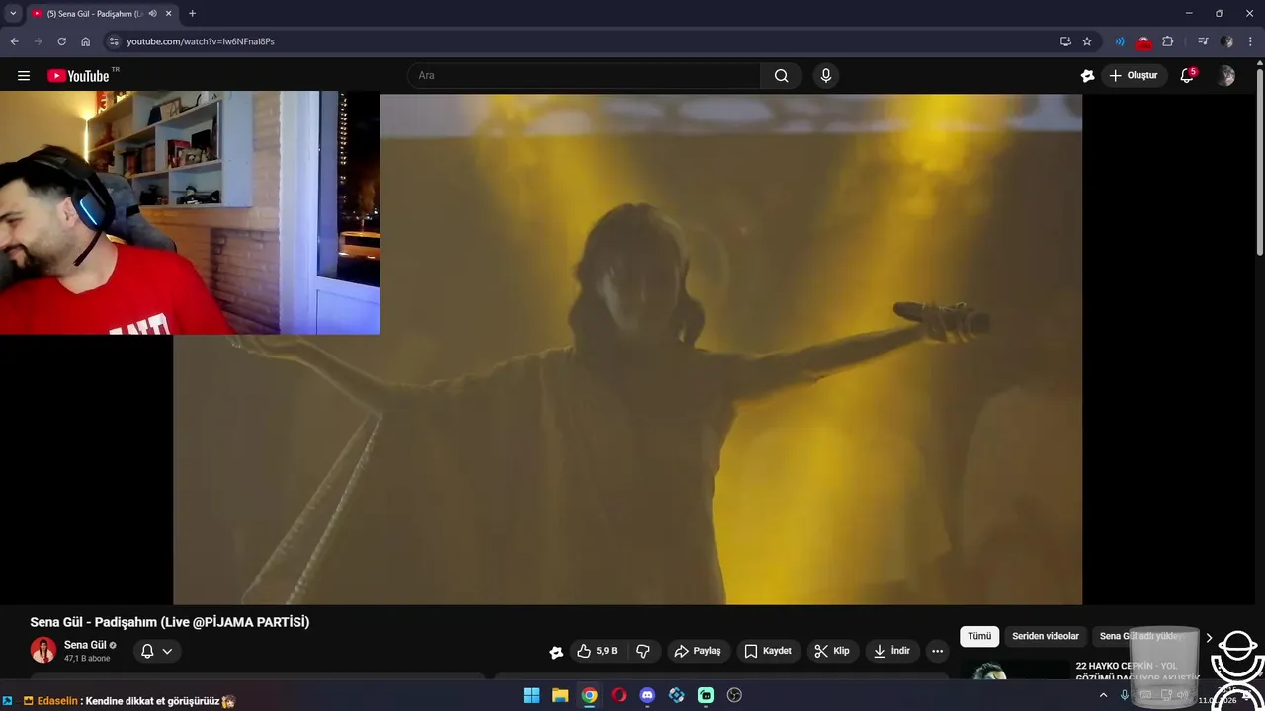Click the video player to pause
The height and width of the screenshot is (711, 1265).
(628, 348)
